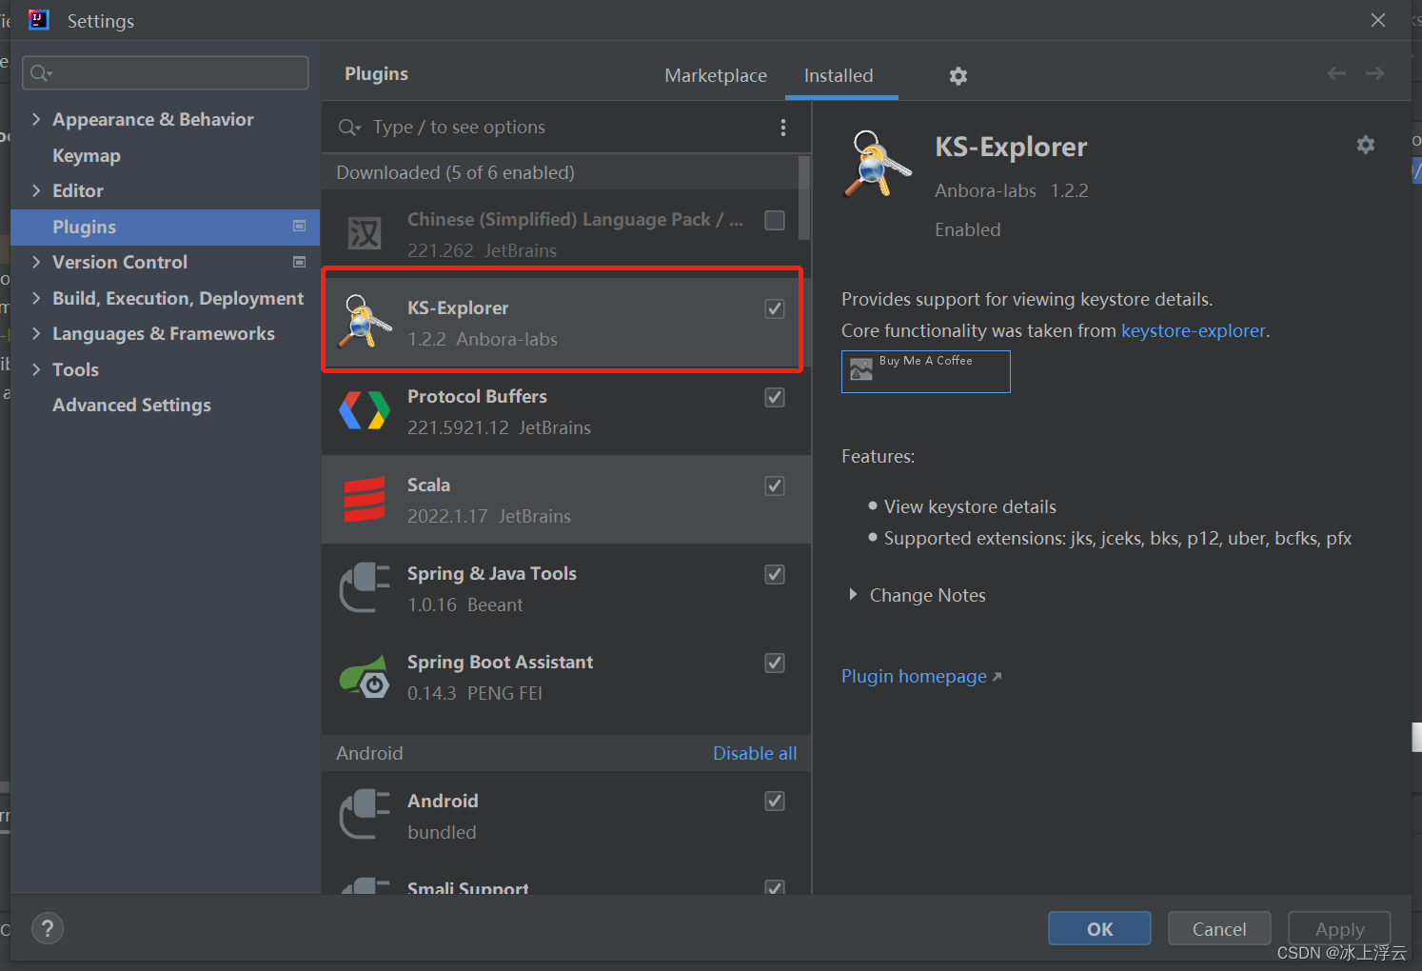Expand Languages & Frameworks node
The width and height of the screenshot is (1422, 971).
36,333
